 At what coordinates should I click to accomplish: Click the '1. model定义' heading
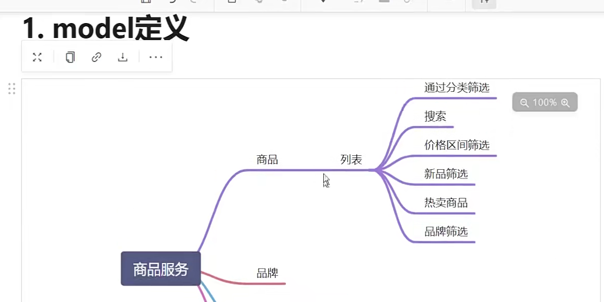point(106,29)
